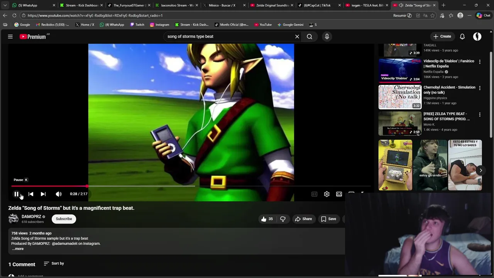This screenshot has width=494, height=278.
Task: Open the Copilot Chat button
Action: click(x=483, y=15)
